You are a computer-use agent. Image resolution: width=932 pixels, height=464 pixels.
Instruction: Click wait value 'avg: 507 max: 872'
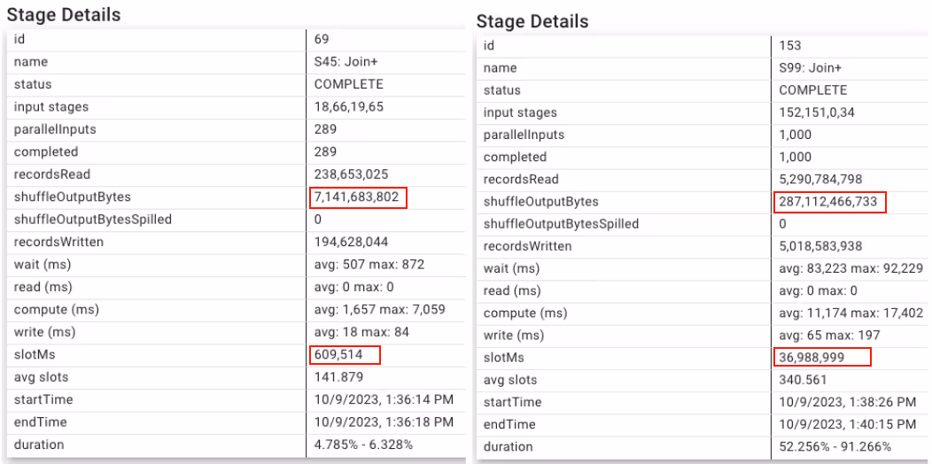[x=369, y=265]
